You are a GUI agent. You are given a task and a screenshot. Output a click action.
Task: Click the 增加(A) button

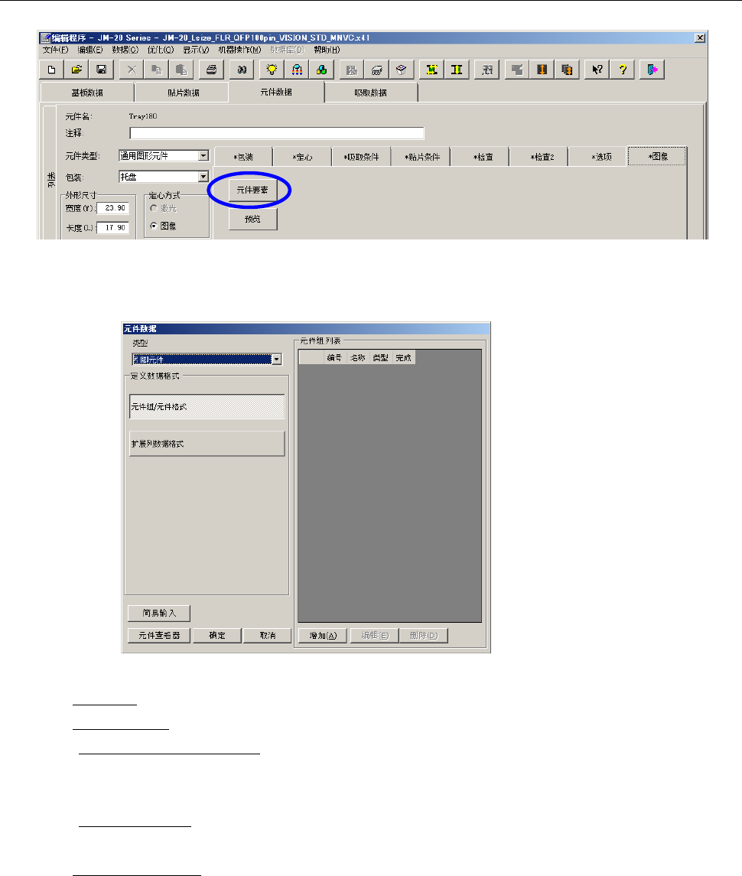[323, 635]
